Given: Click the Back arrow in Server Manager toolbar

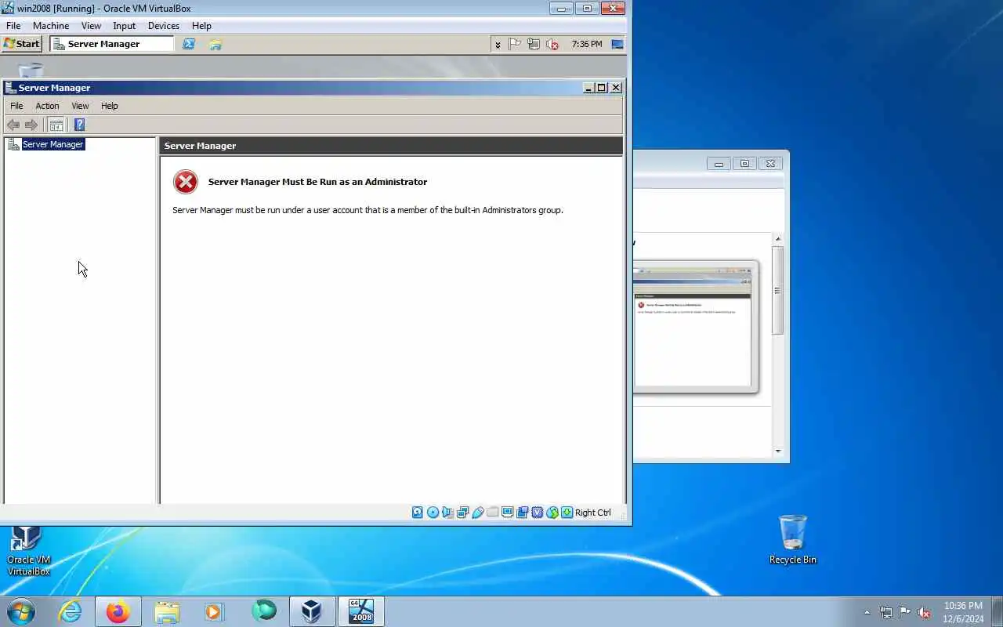Looking at the screenshot, I should [13, 125].
